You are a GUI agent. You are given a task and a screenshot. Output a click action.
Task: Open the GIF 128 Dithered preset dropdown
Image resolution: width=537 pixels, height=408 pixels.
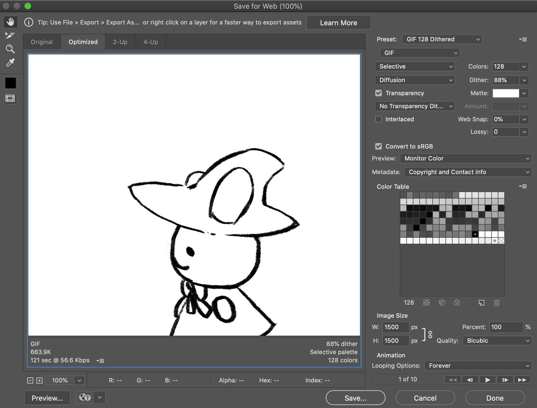click(442, 39)
